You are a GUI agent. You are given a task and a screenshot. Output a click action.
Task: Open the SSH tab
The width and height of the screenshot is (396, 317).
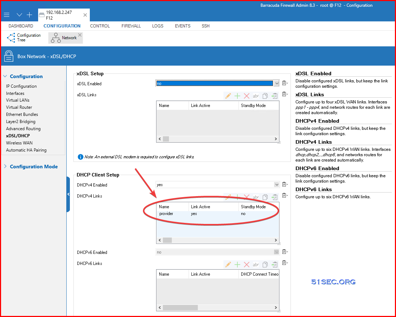click(206, 26)
